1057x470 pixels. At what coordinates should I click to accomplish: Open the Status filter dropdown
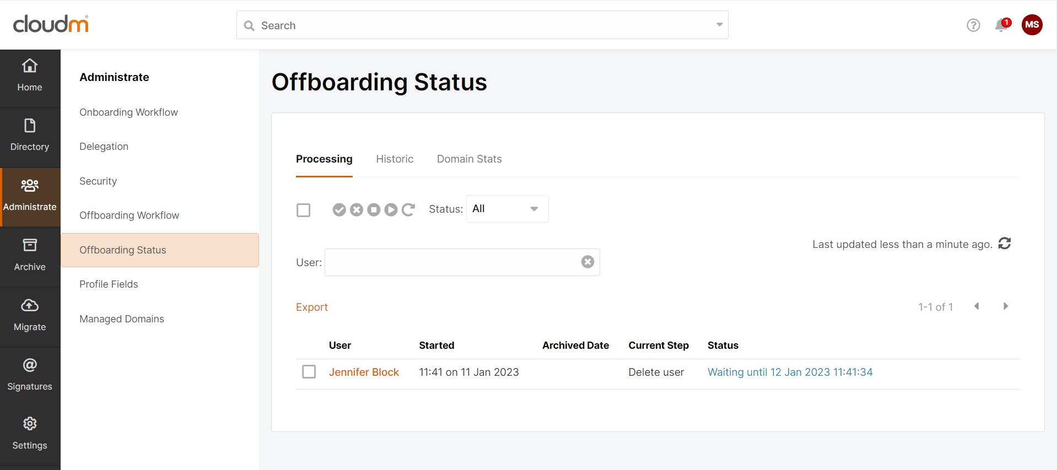point(507,209)
